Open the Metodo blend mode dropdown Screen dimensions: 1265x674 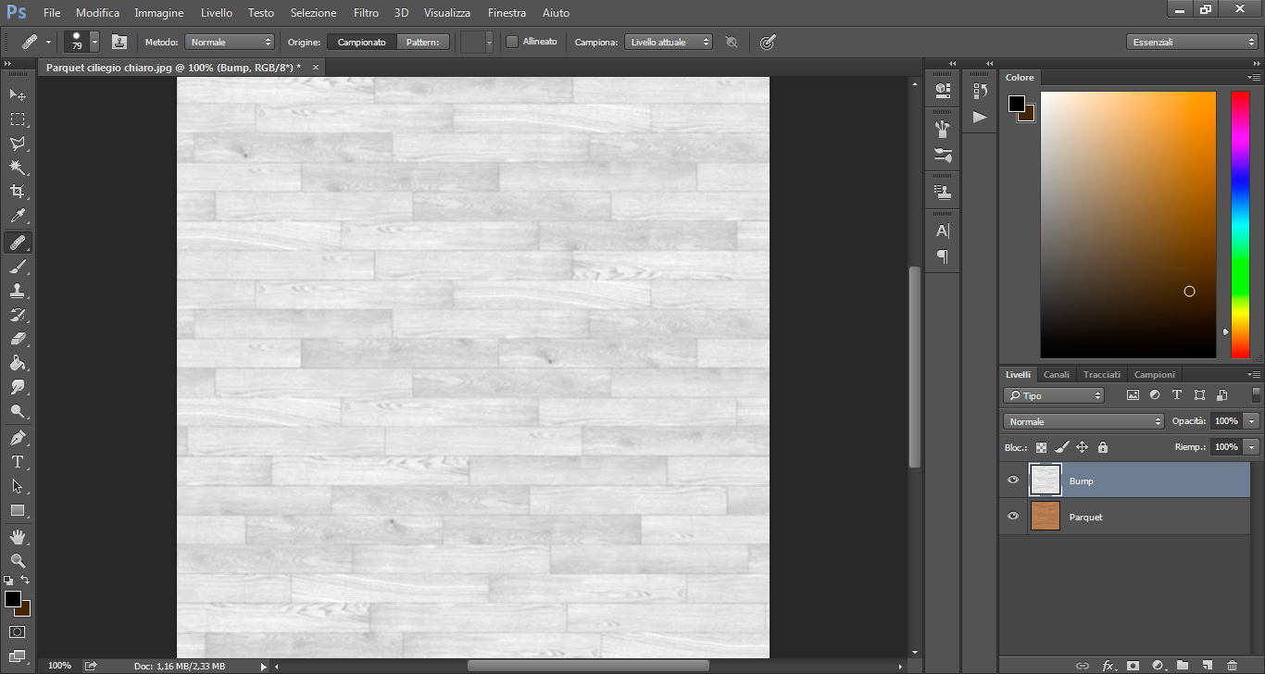(x=231, y=42)
